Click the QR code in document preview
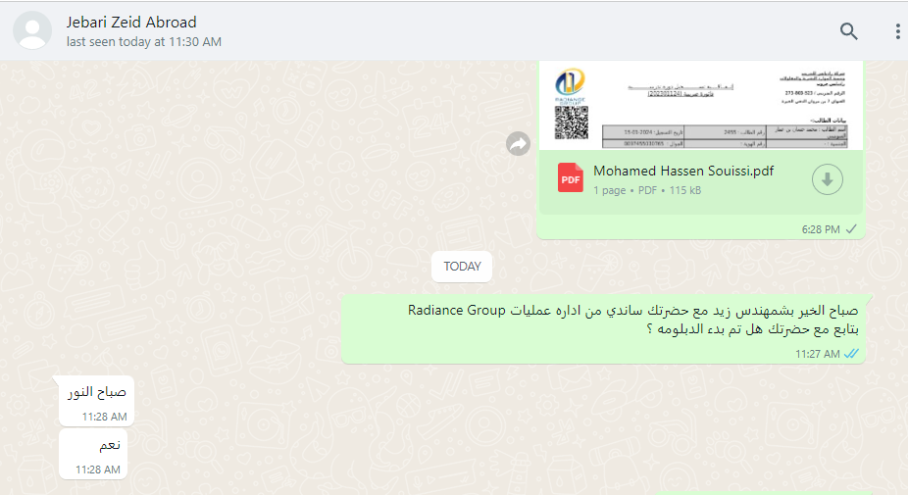Image resolution: width=908 pixels, height=495 pixels. [572, 123]
